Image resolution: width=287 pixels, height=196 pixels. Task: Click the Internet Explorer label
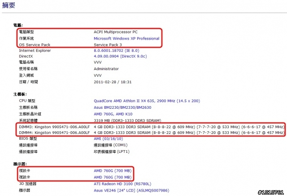35,50
